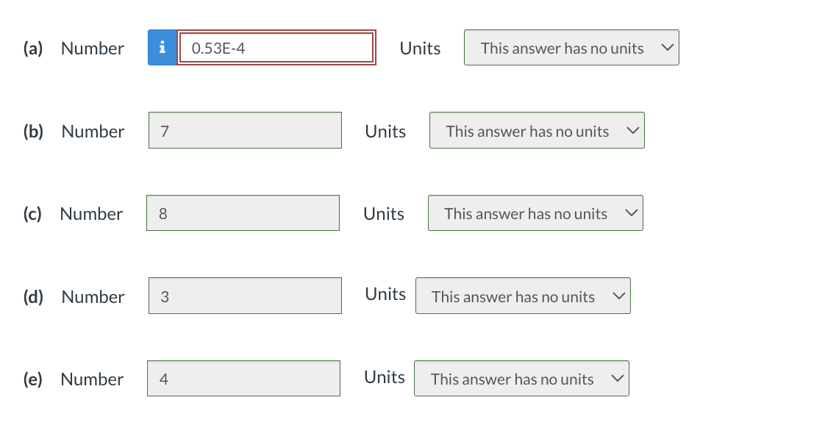
Task: Open the Units dropdown for part (d)
Action: [523, 296]
